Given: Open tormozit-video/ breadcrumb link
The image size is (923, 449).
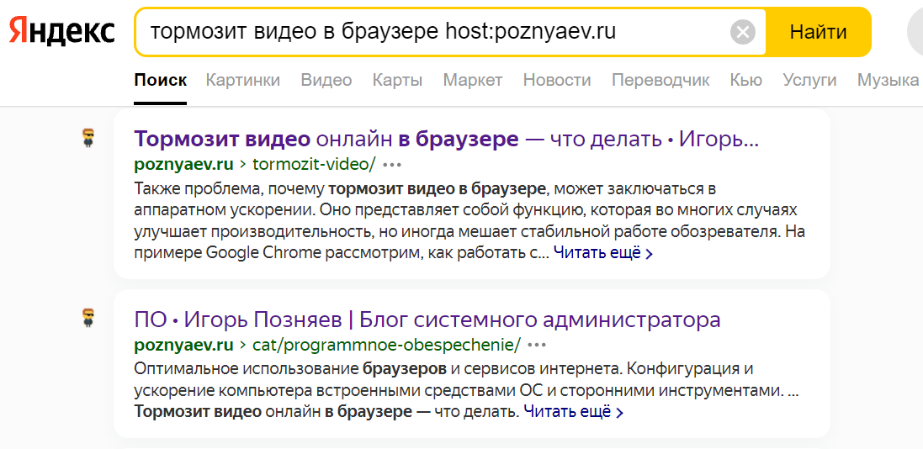Looking at the screenshot, I should (x=314, y=164).
